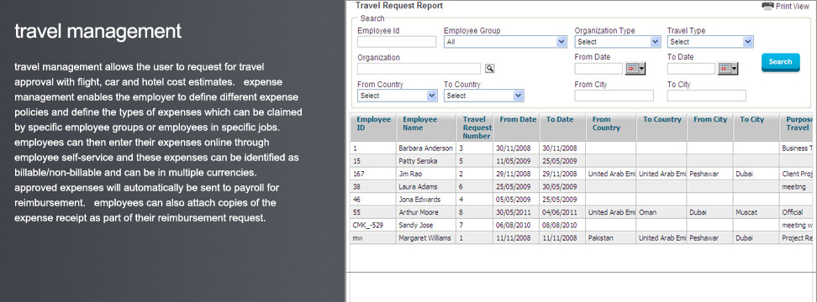817x302 pixels.
Task: Click the To City input field
Action: (707, 96)
